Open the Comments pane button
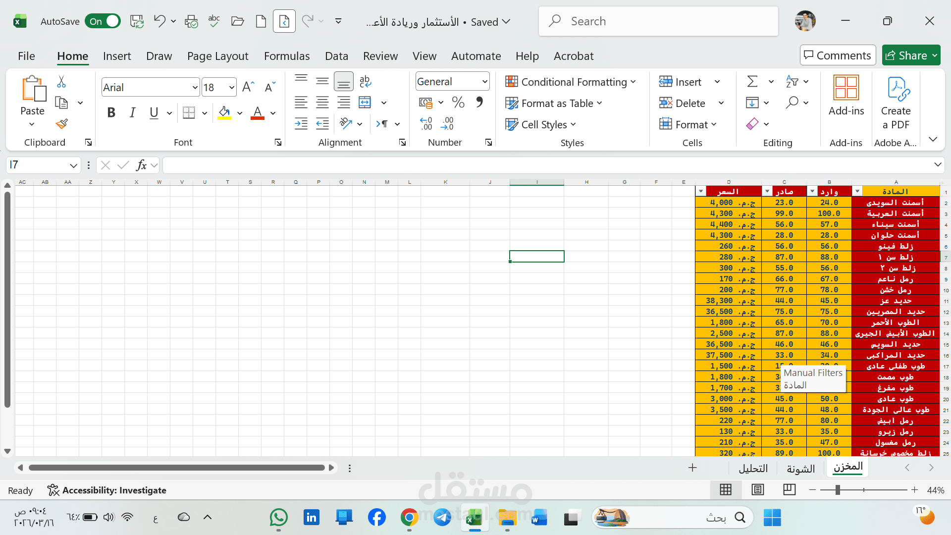Image resolution: width=951 pixels, height=535 pixels. coord(838,55)
